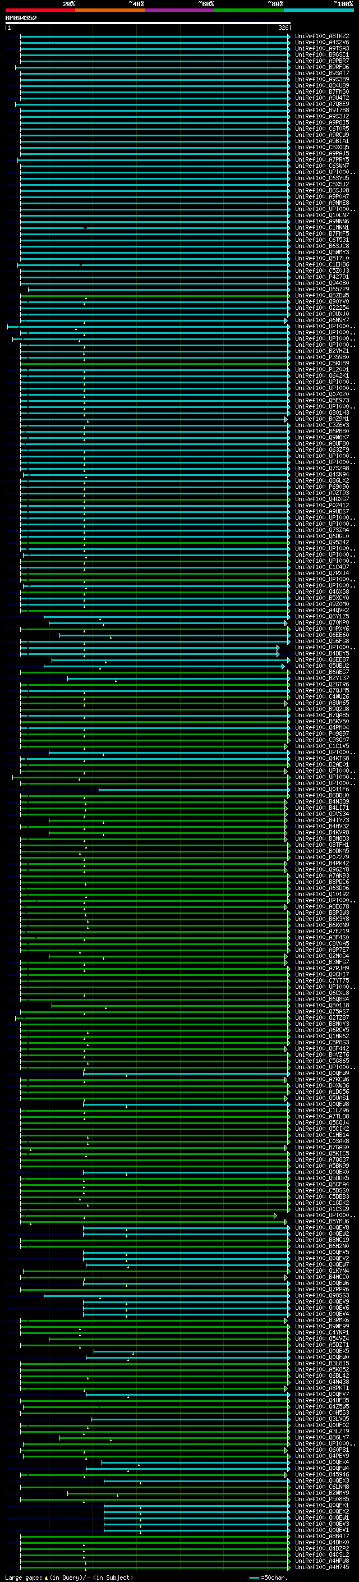Image resolution: width=359 pixels, height=1582 pixels.
Task: Open the UniRef100_A7Q8E9 hit label
Action: (x=322, y=104)
